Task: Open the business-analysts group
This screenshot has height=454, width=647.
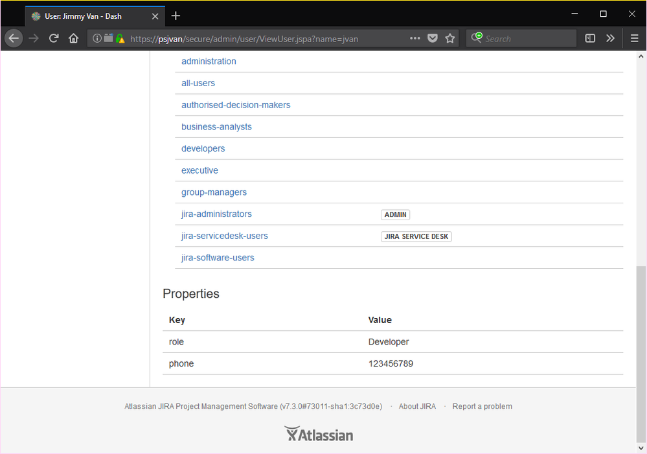Action: 216,127
